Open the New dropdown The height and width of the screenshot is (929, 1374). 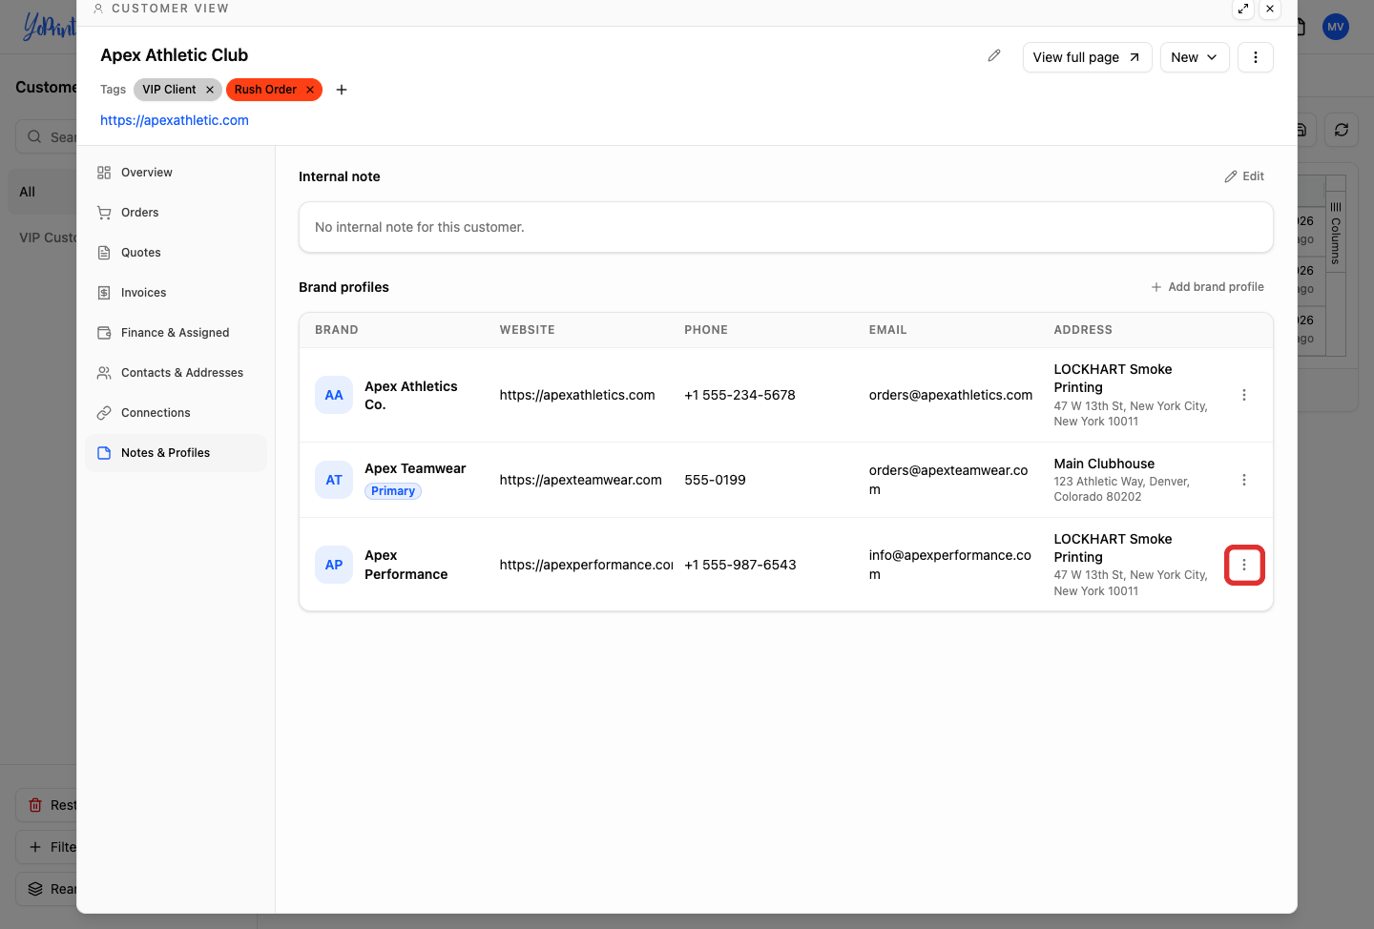(1195, 57)
